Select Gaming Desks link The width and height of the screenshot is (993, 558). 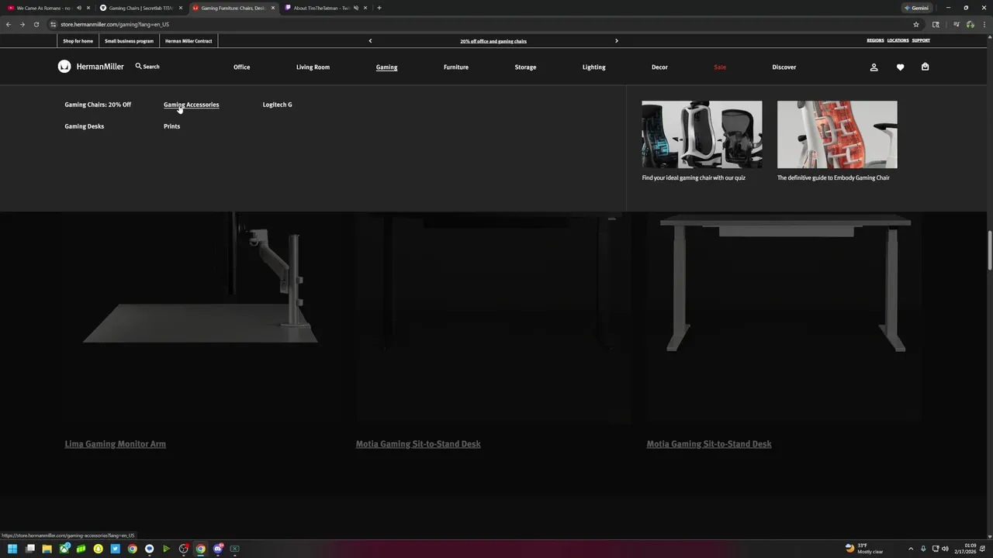(84, 126)
